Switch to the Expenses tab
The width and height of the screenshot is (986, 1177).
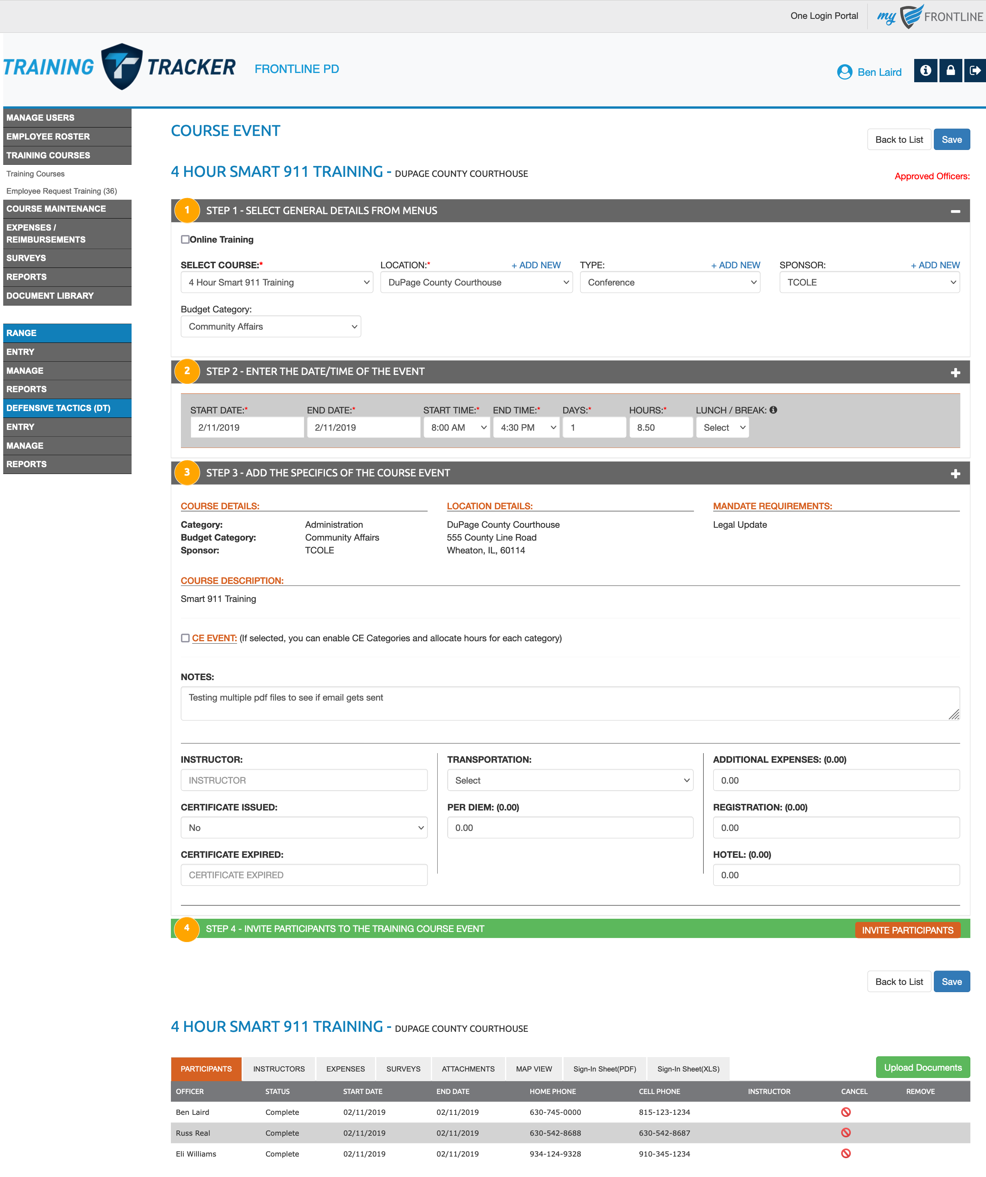point(345,1069)
